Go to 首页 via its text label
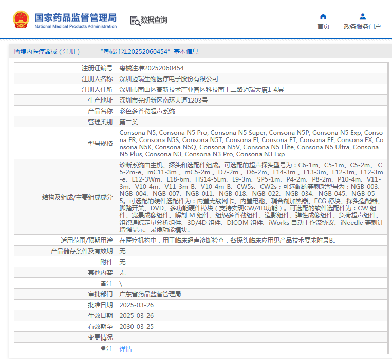The width and height of the screenshot is (392, 359). [323, 27]
